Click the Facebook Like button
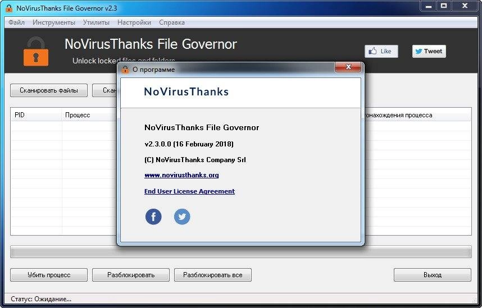This screenshot has width=482, height=308. click(381, 51)
